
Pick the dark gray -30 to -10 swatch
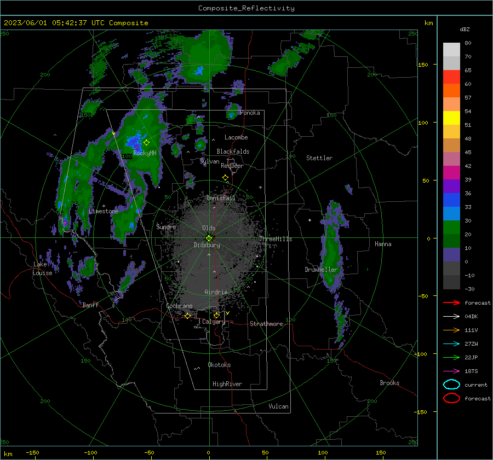[451, 282]
